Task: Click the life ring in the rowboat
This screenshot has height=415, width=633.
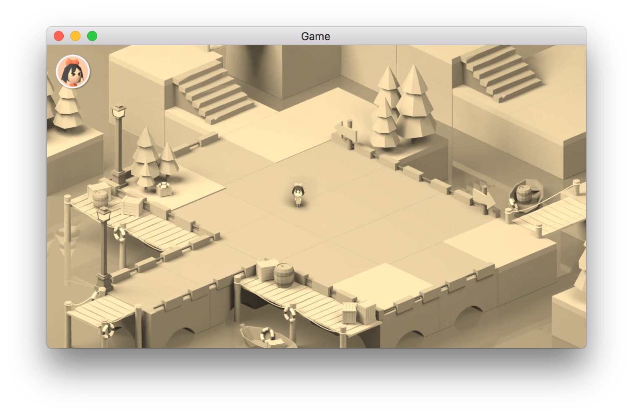Action: tap(267, 334)
